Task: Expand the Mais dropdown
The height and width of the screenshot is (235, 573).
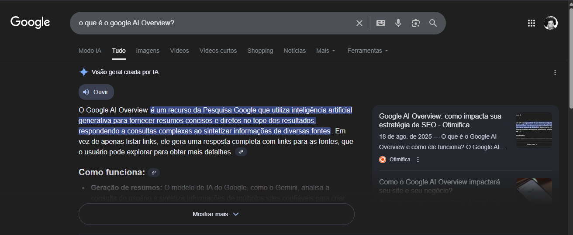Action: coord(326,51)
